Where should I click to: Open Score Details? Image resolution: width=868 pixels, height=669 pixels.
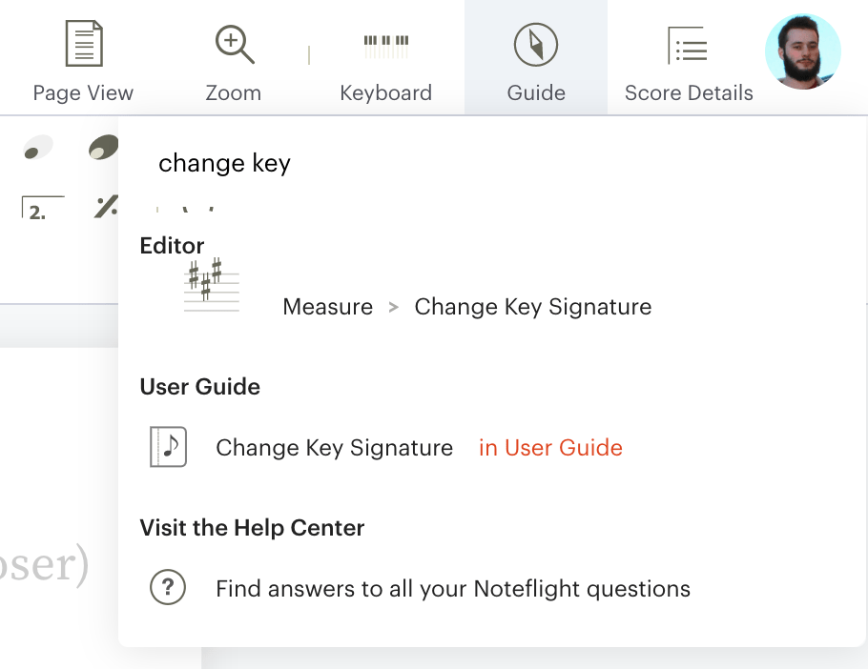tap(688, 57)
